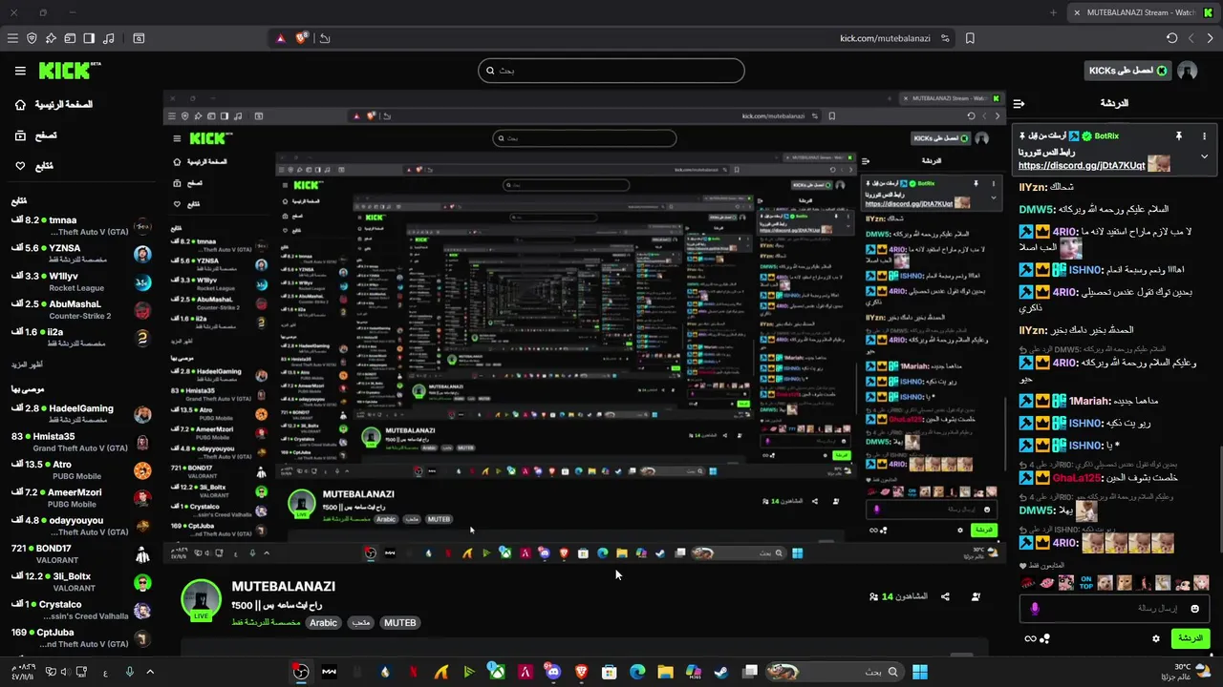Click the Brave shields lion icon
1223x687 pixels.
[302, 38]
